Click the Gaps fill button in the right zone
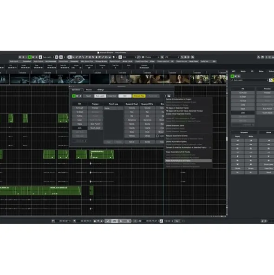Image resolution: width=274 pixels, height=275 pixels. [243, 109]
